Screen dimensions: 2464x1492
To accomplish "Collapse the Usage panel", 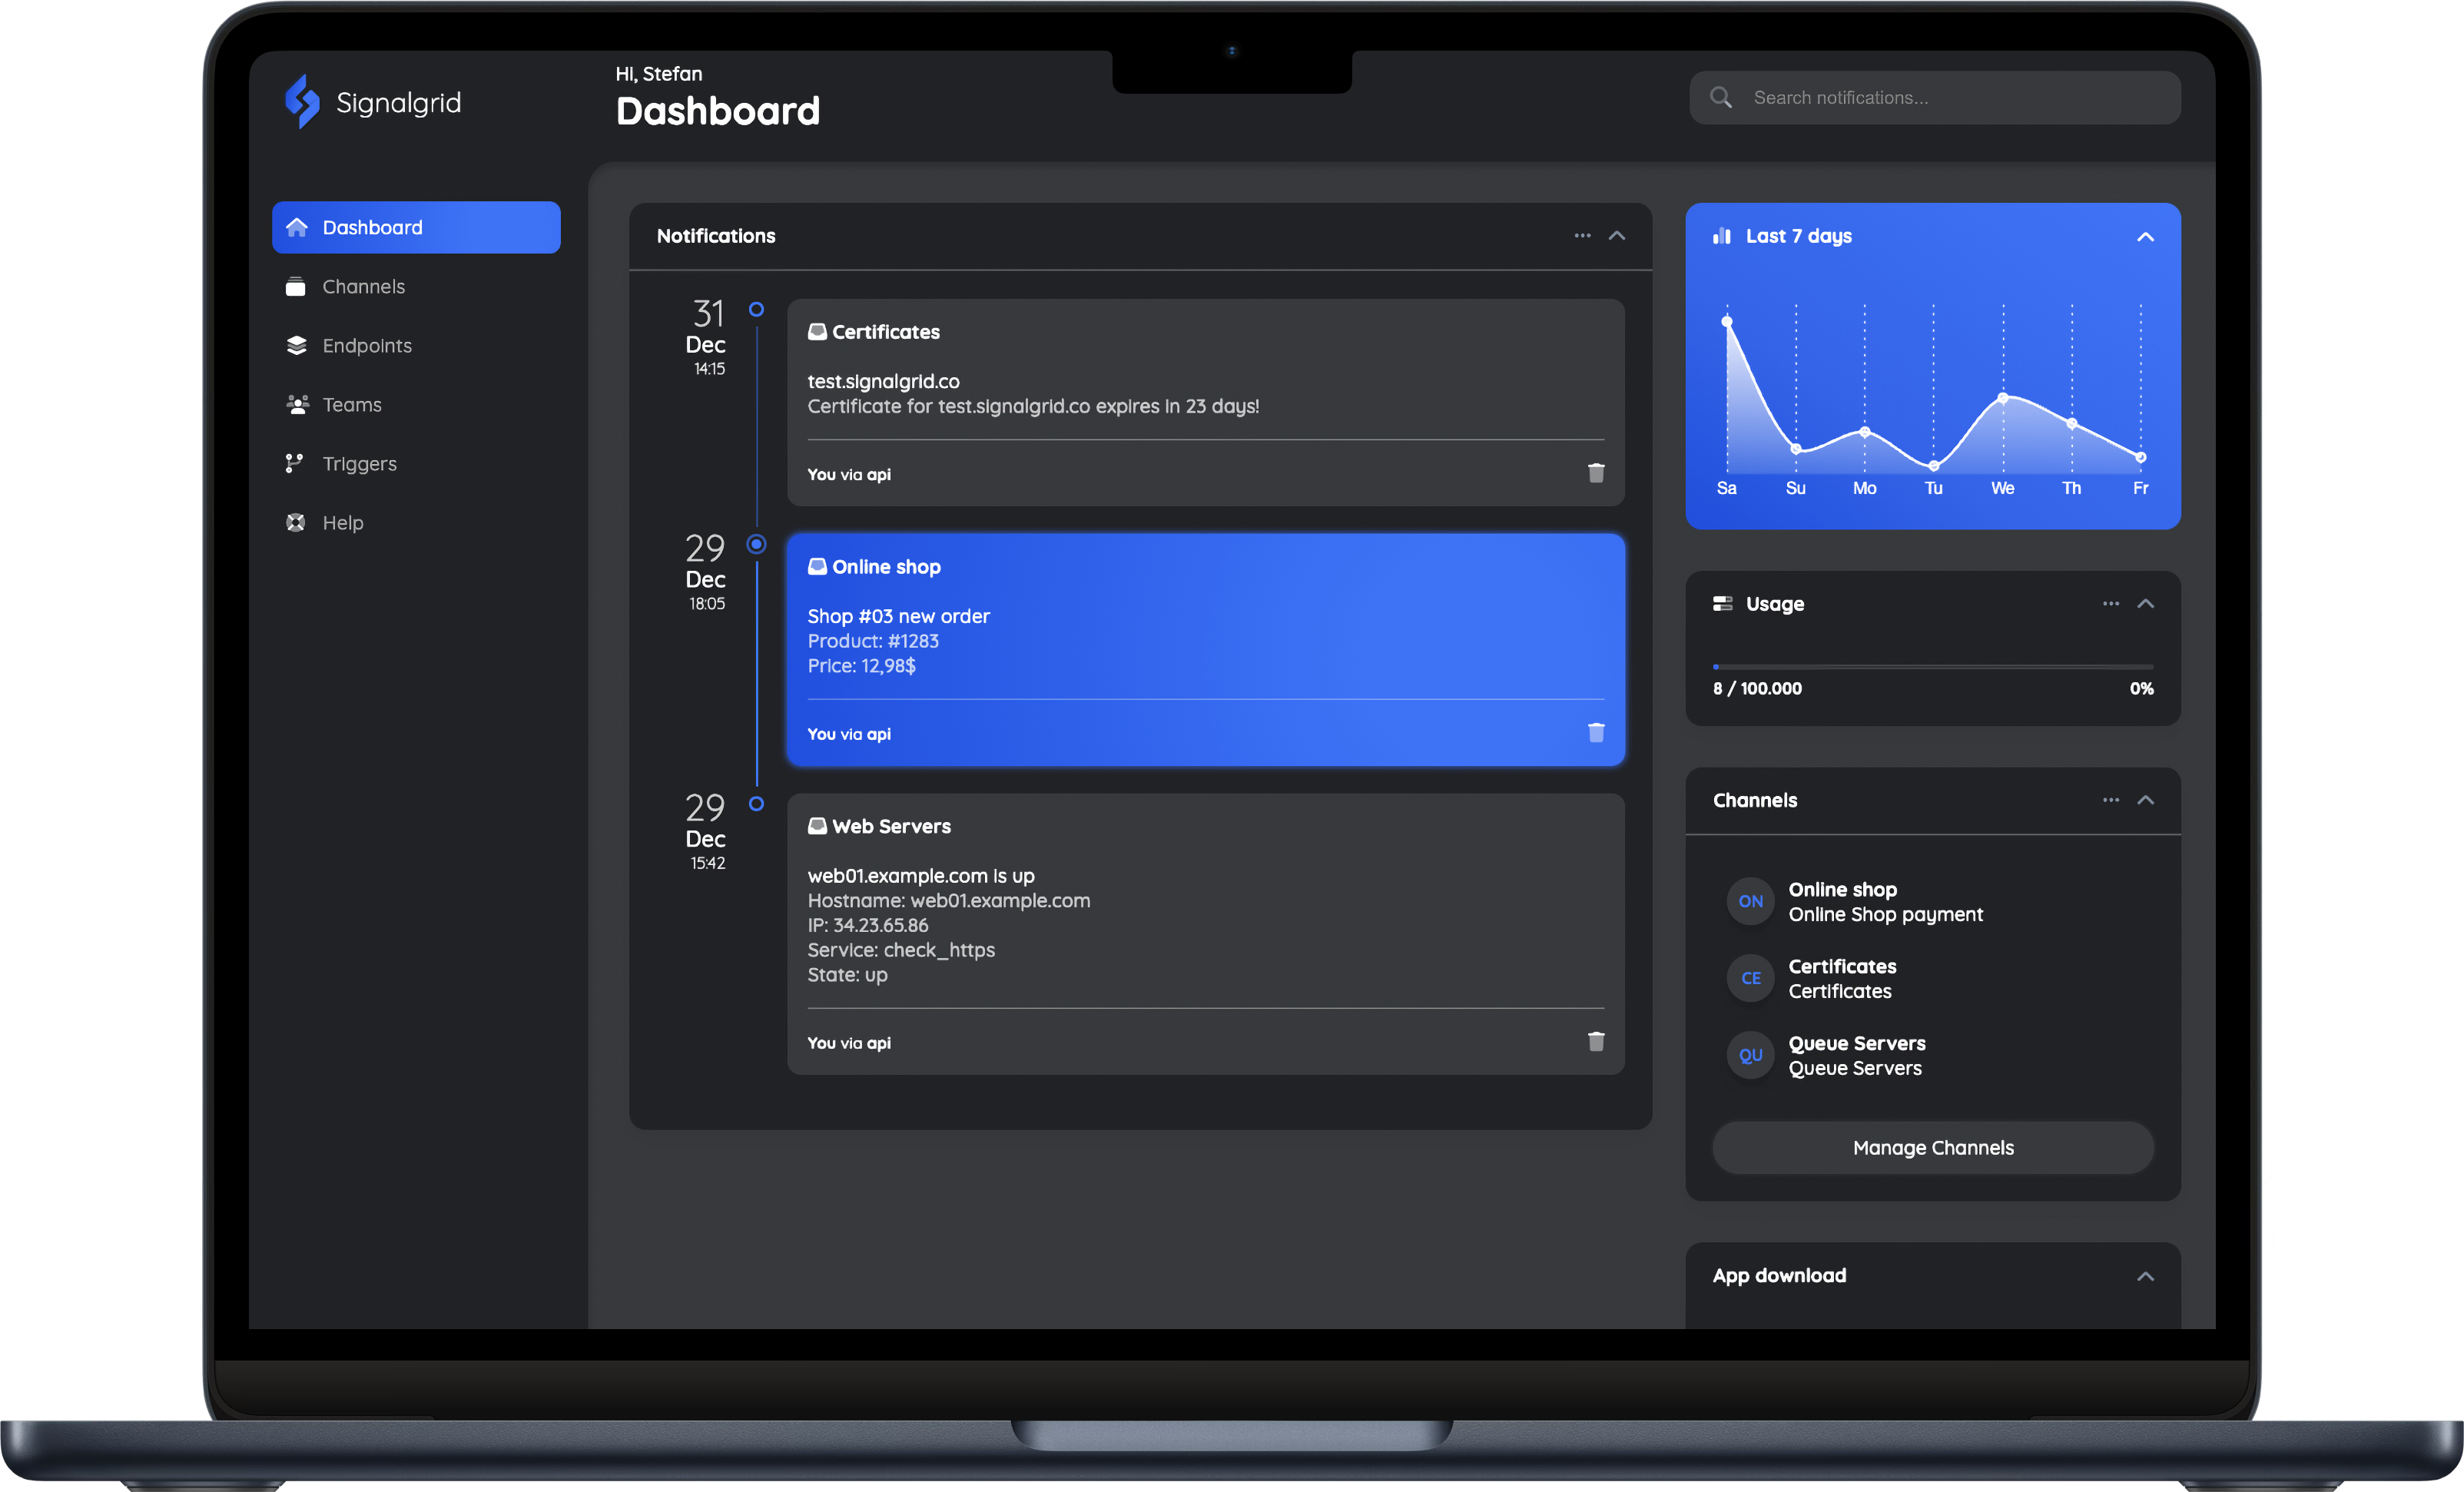I will 2145,604.
